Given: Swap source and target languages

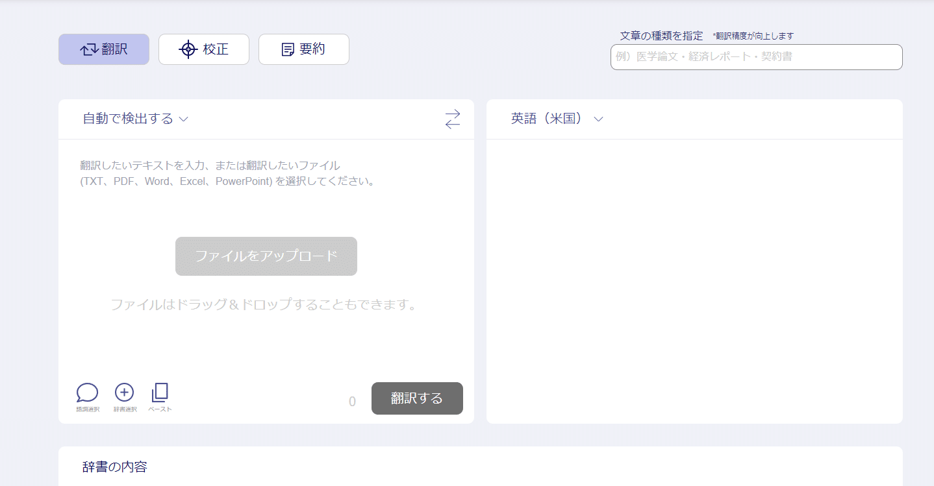Looking at the screenshot, I should [x=452, y=119].
